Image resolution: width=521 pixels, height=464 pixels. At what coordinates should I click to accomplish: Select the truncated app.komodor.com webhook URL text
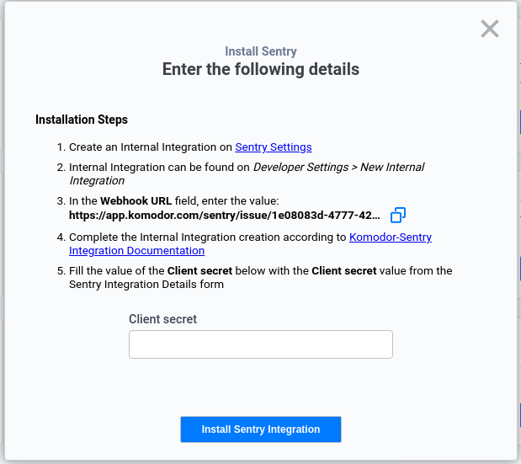(225, 215)
